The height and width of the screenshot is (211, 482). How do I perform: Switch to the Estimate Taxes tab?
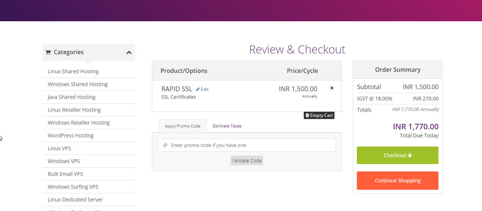coord(227,126)
